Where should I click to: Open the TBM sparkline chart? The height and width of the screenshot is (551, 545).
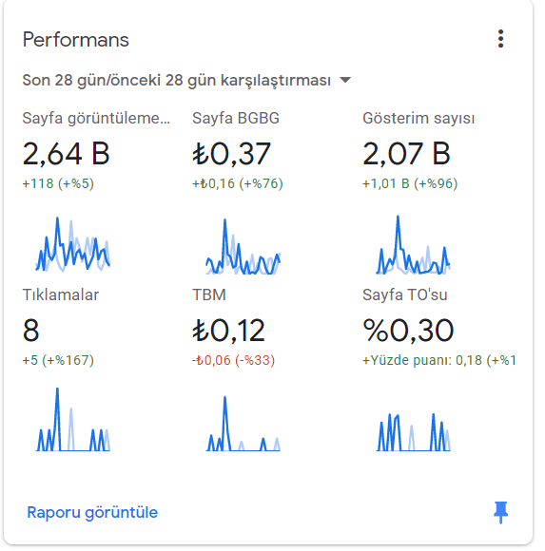pos(243,424)
